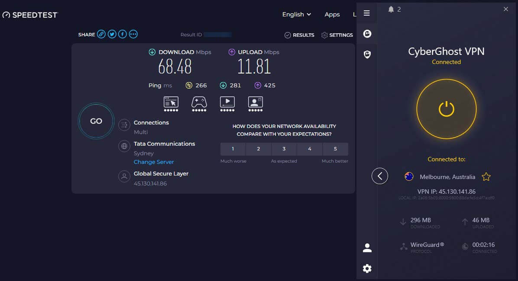
Task: Select the gaming availability icon
Action: tap(199, 103)
